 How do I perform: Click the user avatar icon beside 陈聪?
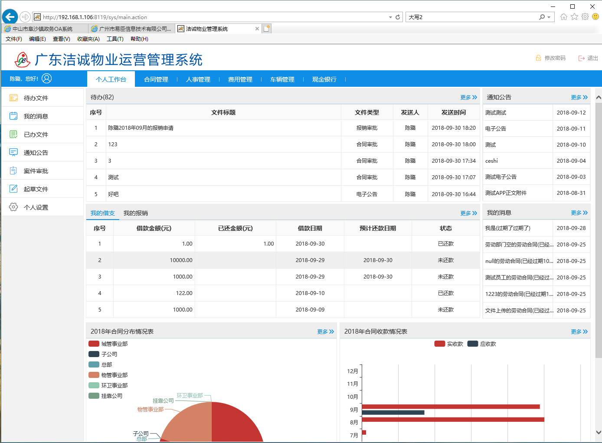click(47, 79)
